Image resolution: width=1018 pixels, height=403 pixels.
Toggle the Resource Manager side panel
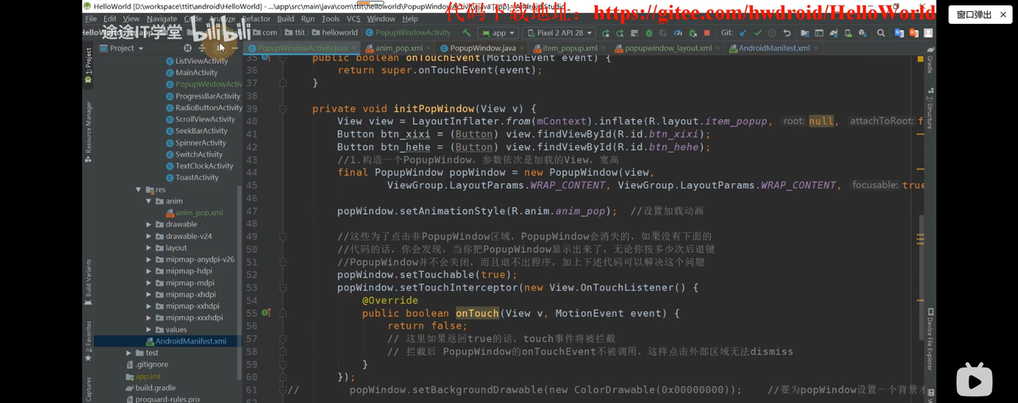tap(88, 131)
